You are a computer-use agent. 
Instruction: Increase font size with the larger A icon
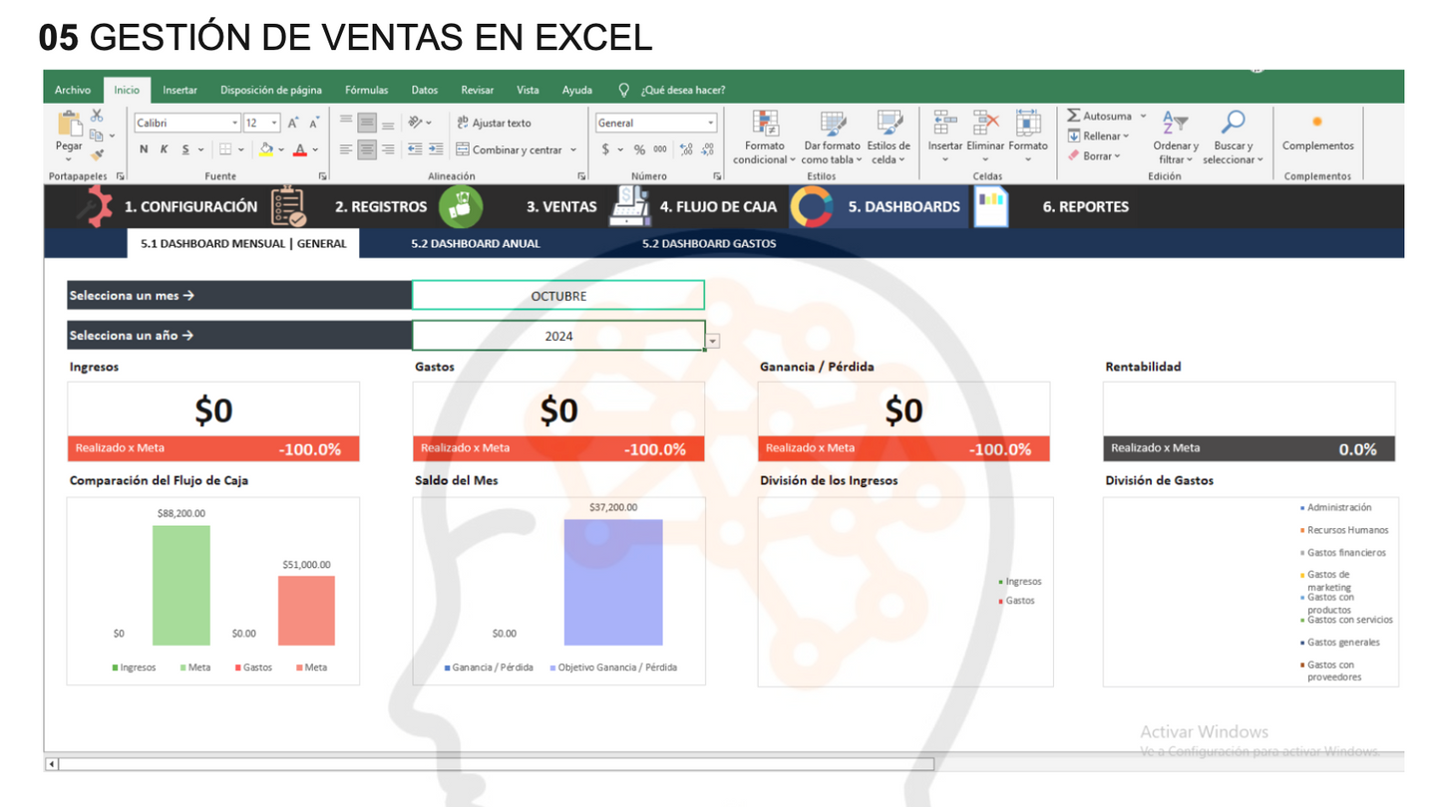click(293, 124)
